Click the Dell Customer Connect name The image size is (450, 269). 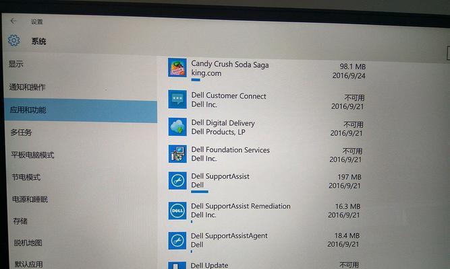229,96
